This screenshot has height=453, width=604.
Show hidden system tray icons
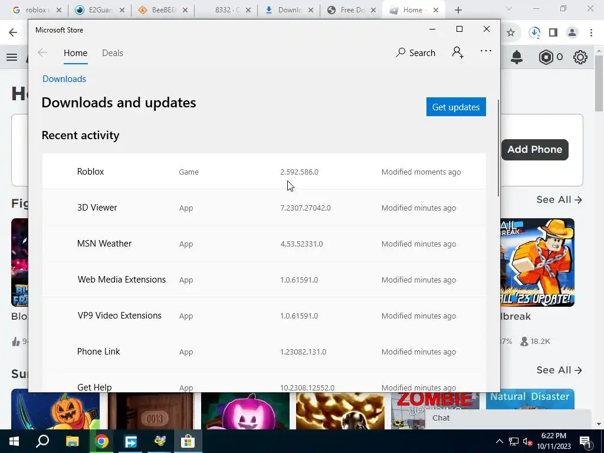pos(499,441)
